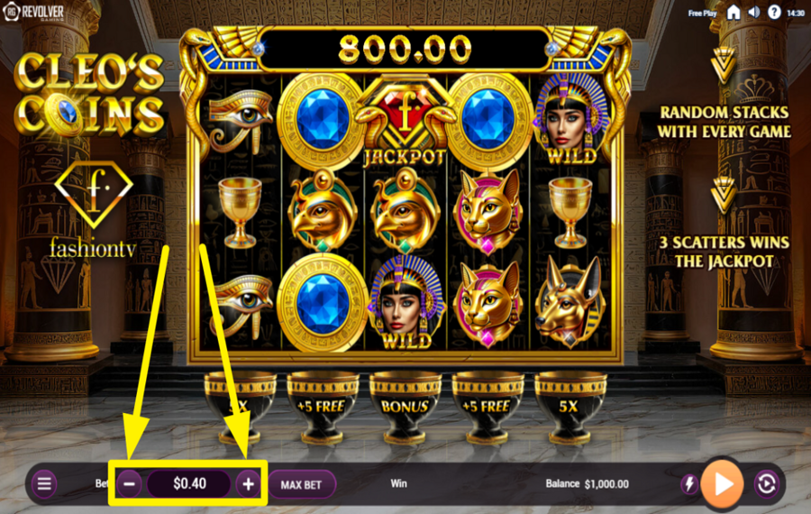Click the red Jackpot scatter symbol
Image resolution: width=811 pixels, height=514 pixels.
coord(405,122)
